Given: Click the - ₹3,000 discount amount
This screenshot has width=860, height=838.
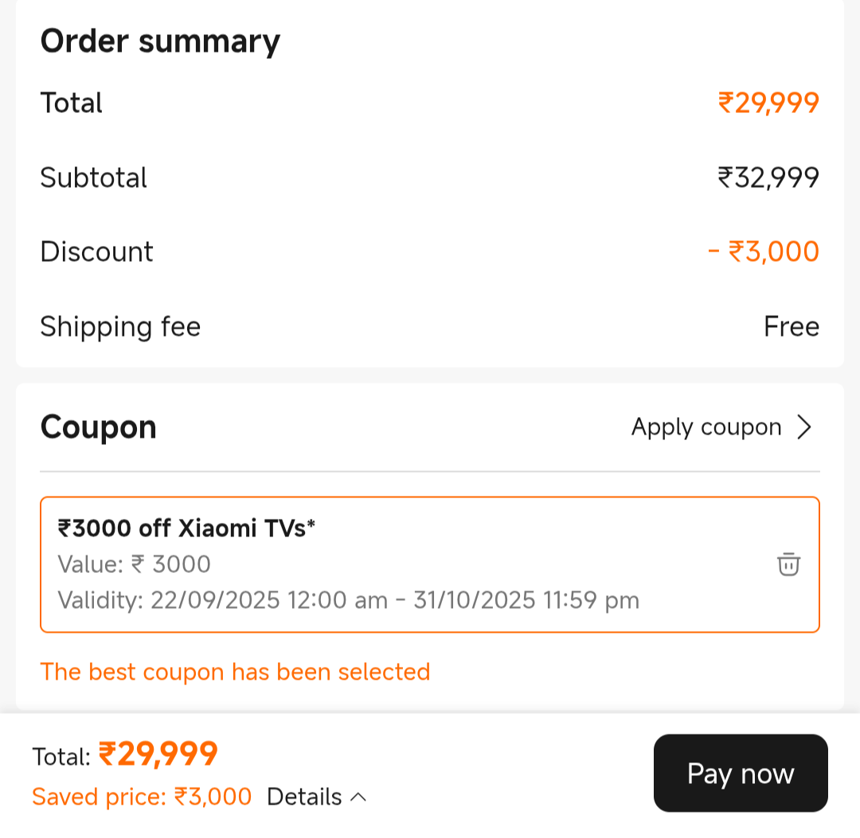Looking at the screenshot, I should (x=764, y=251).
